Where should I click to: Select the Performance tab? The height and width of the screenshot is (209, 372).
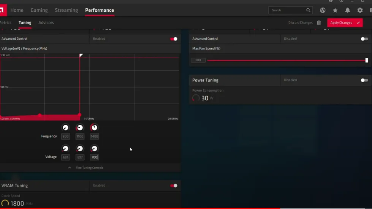pos(100,10)
